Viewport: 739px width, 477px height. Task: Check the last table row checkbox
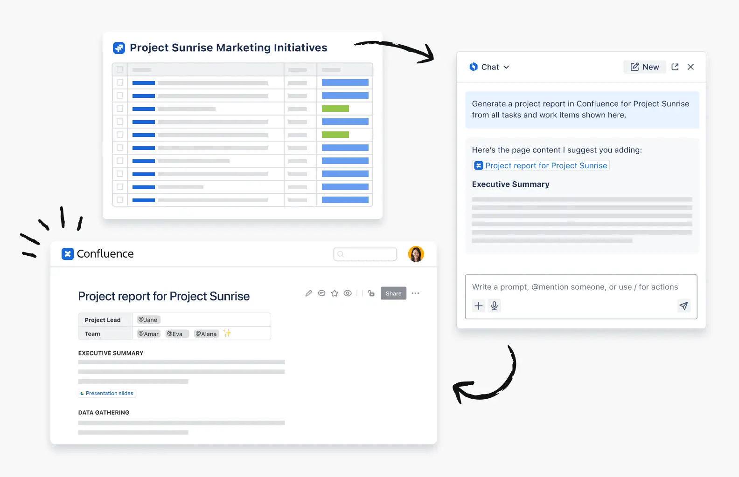point(120,200)
